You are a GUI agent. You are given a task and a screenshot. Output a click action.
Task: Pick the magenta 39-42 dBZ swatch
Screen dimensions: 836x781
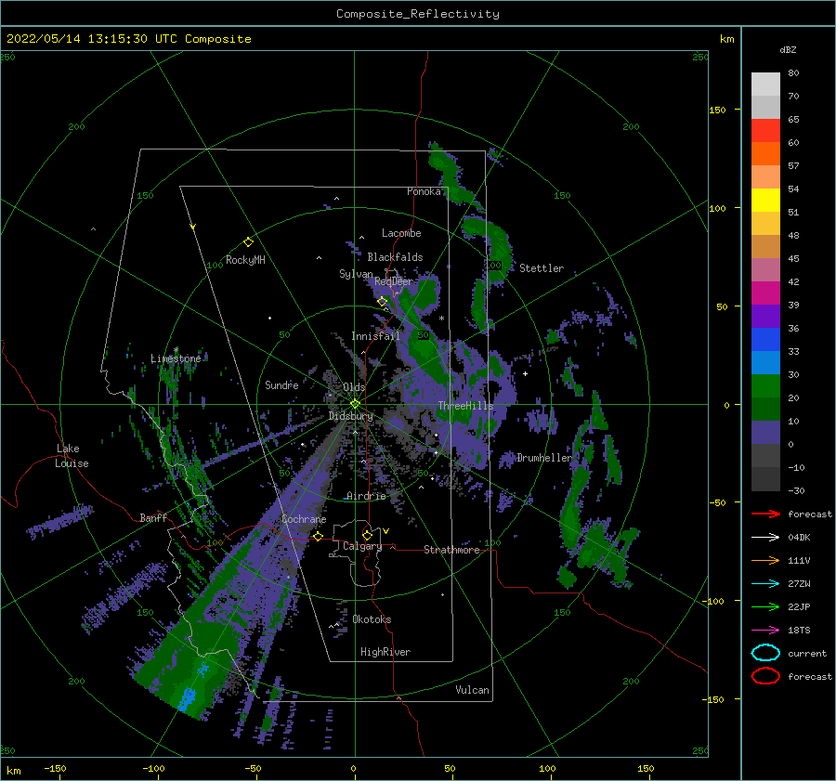[x=765, y=293]
